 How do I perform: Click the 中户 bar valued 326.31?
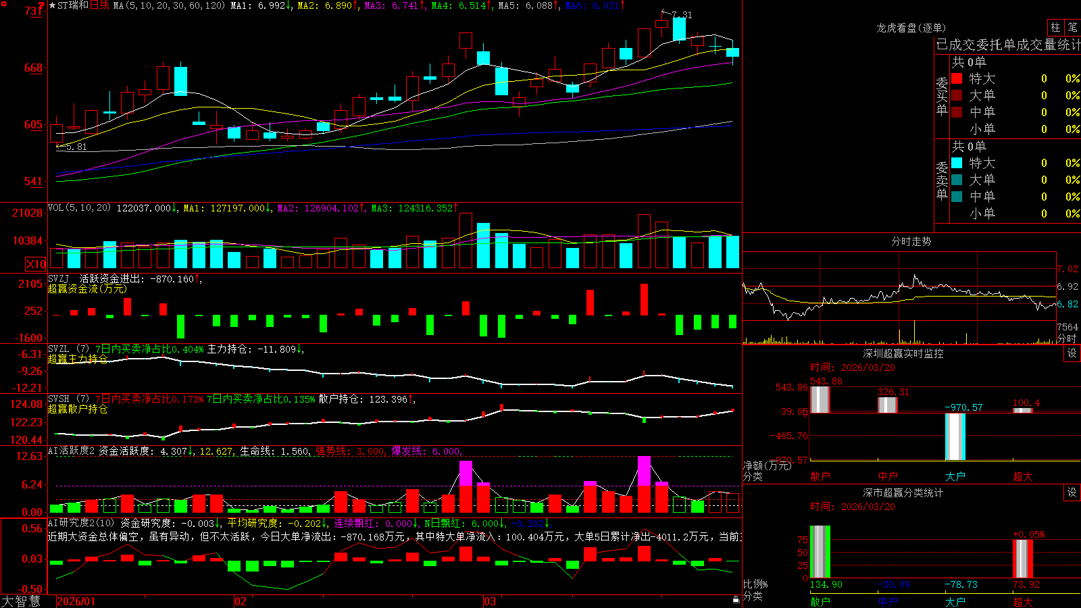(888, 405)
